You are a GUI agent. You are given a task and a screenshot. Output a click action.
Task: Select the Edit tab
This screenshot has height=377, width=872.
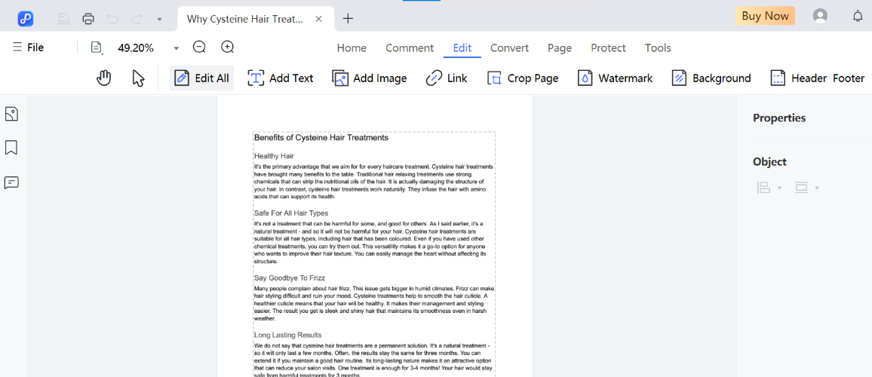click(462, 48)
